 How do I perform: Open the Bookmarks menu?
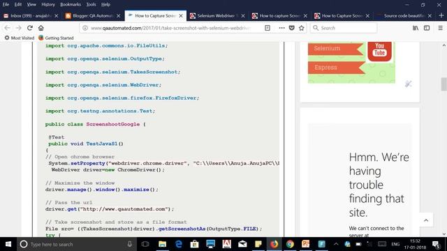tap(71, 4)
